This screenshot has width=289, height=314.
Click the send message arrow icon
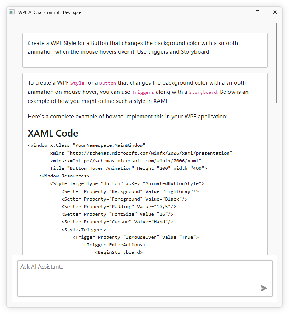pos(264,288)
